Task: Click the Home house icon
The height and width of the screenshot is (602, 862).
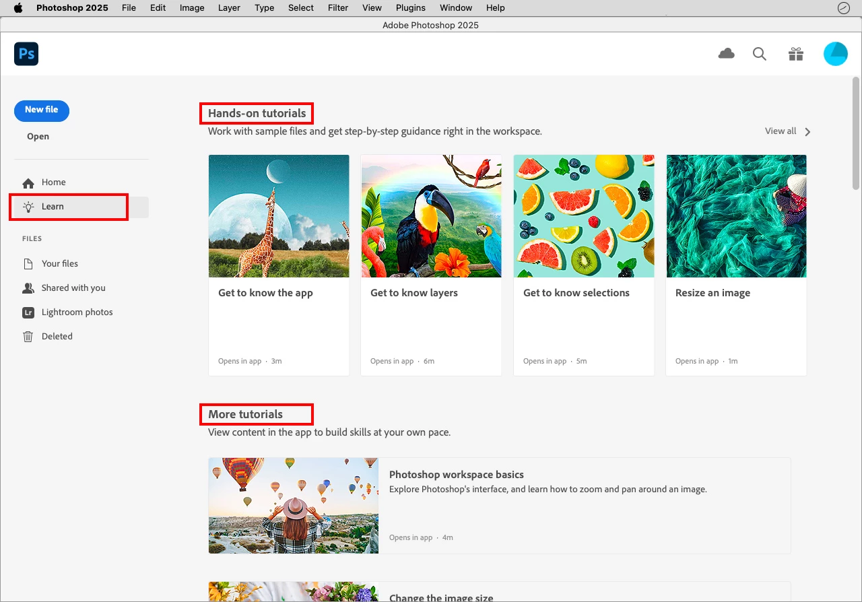Action: pos(28,182)
